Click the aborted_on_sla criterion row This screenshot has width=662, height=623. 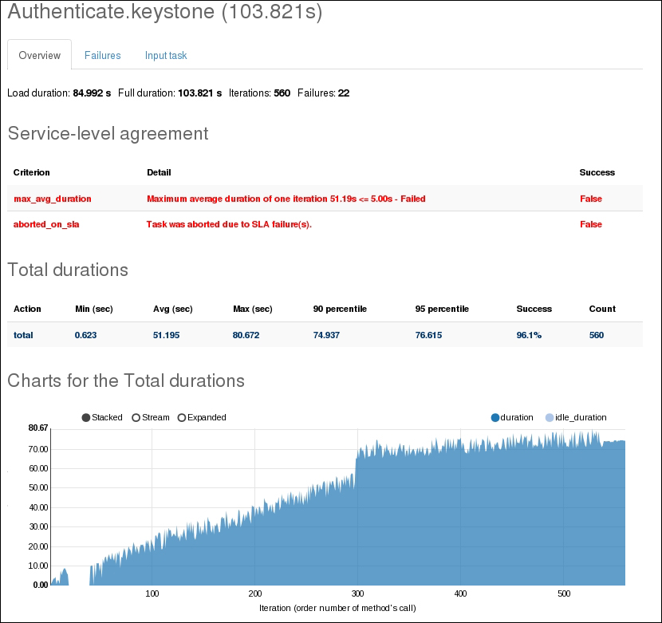[x=46, y=224]
